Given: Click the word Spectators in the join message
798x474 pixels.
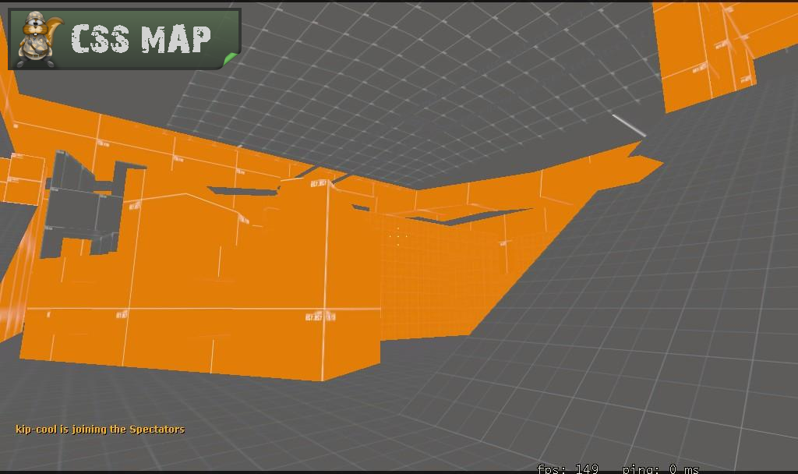Looking at the screenshot, I should (157, 430).
